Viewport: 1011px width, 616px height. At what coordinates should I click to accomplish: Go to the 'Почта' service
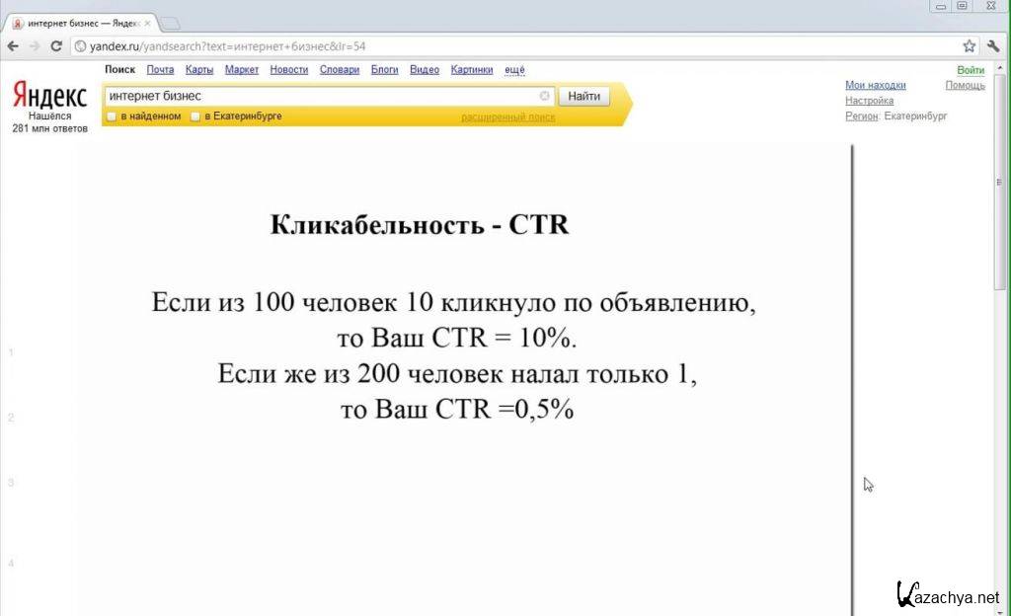[x=160, y=70]
